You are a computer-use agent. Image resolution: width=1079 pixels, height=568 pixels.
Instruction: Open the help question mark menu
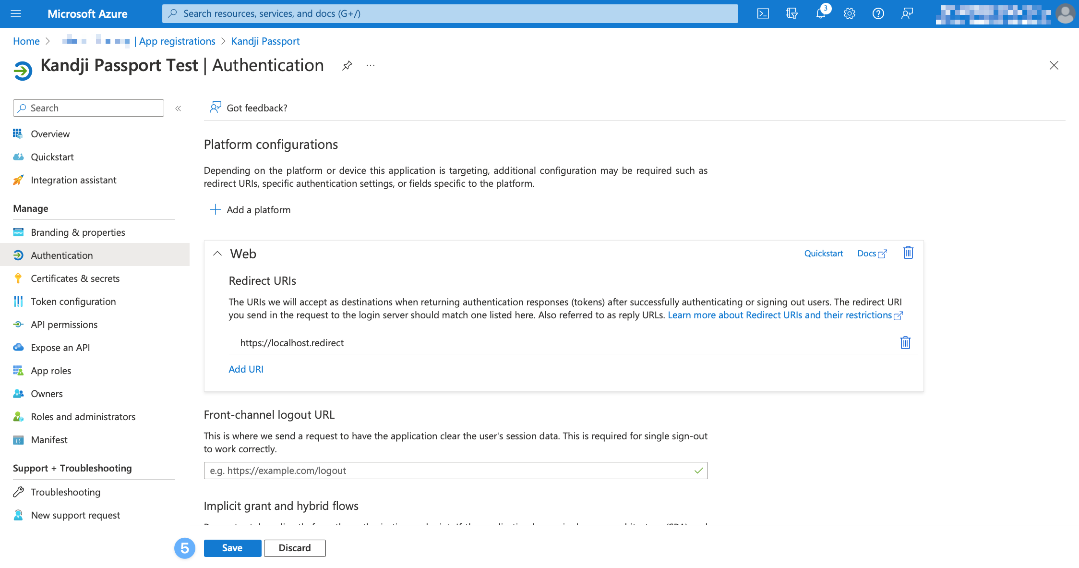[x=878, y=13]
